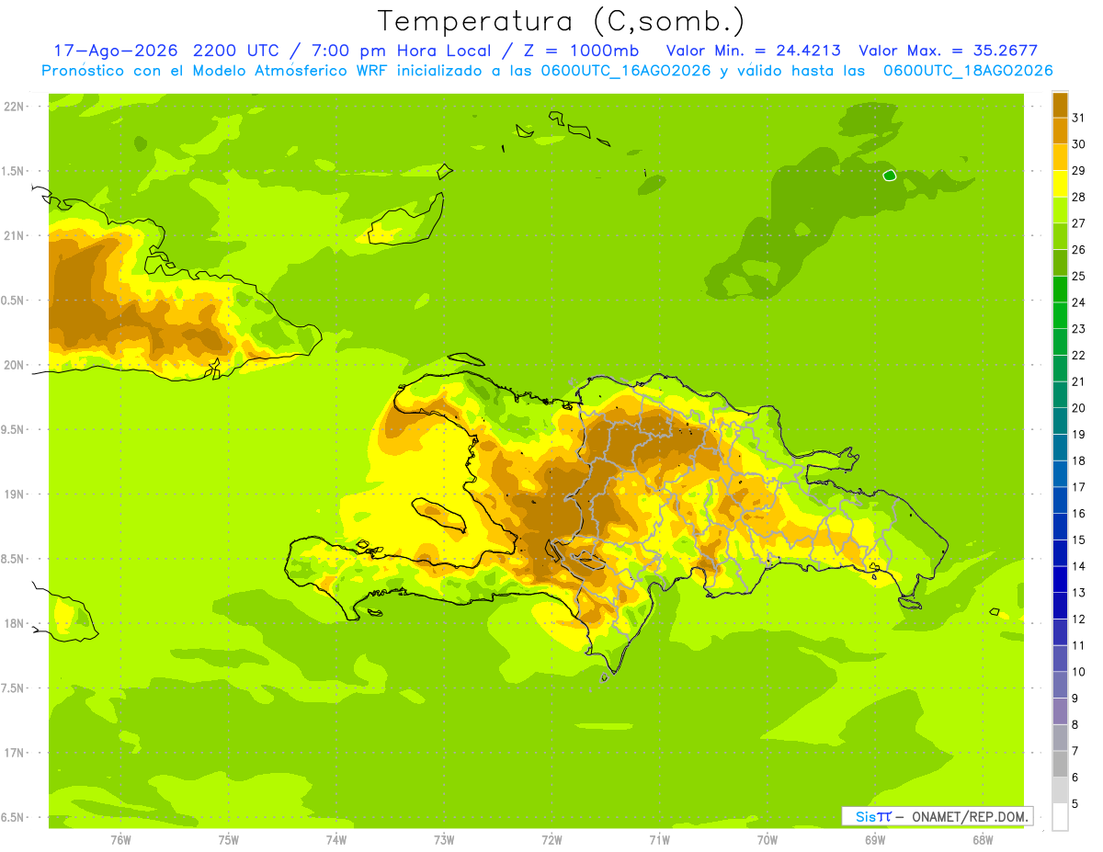Click the title 'Temperatura (C,somb.)'
The image size is (1103, 852).
point(562,21)
